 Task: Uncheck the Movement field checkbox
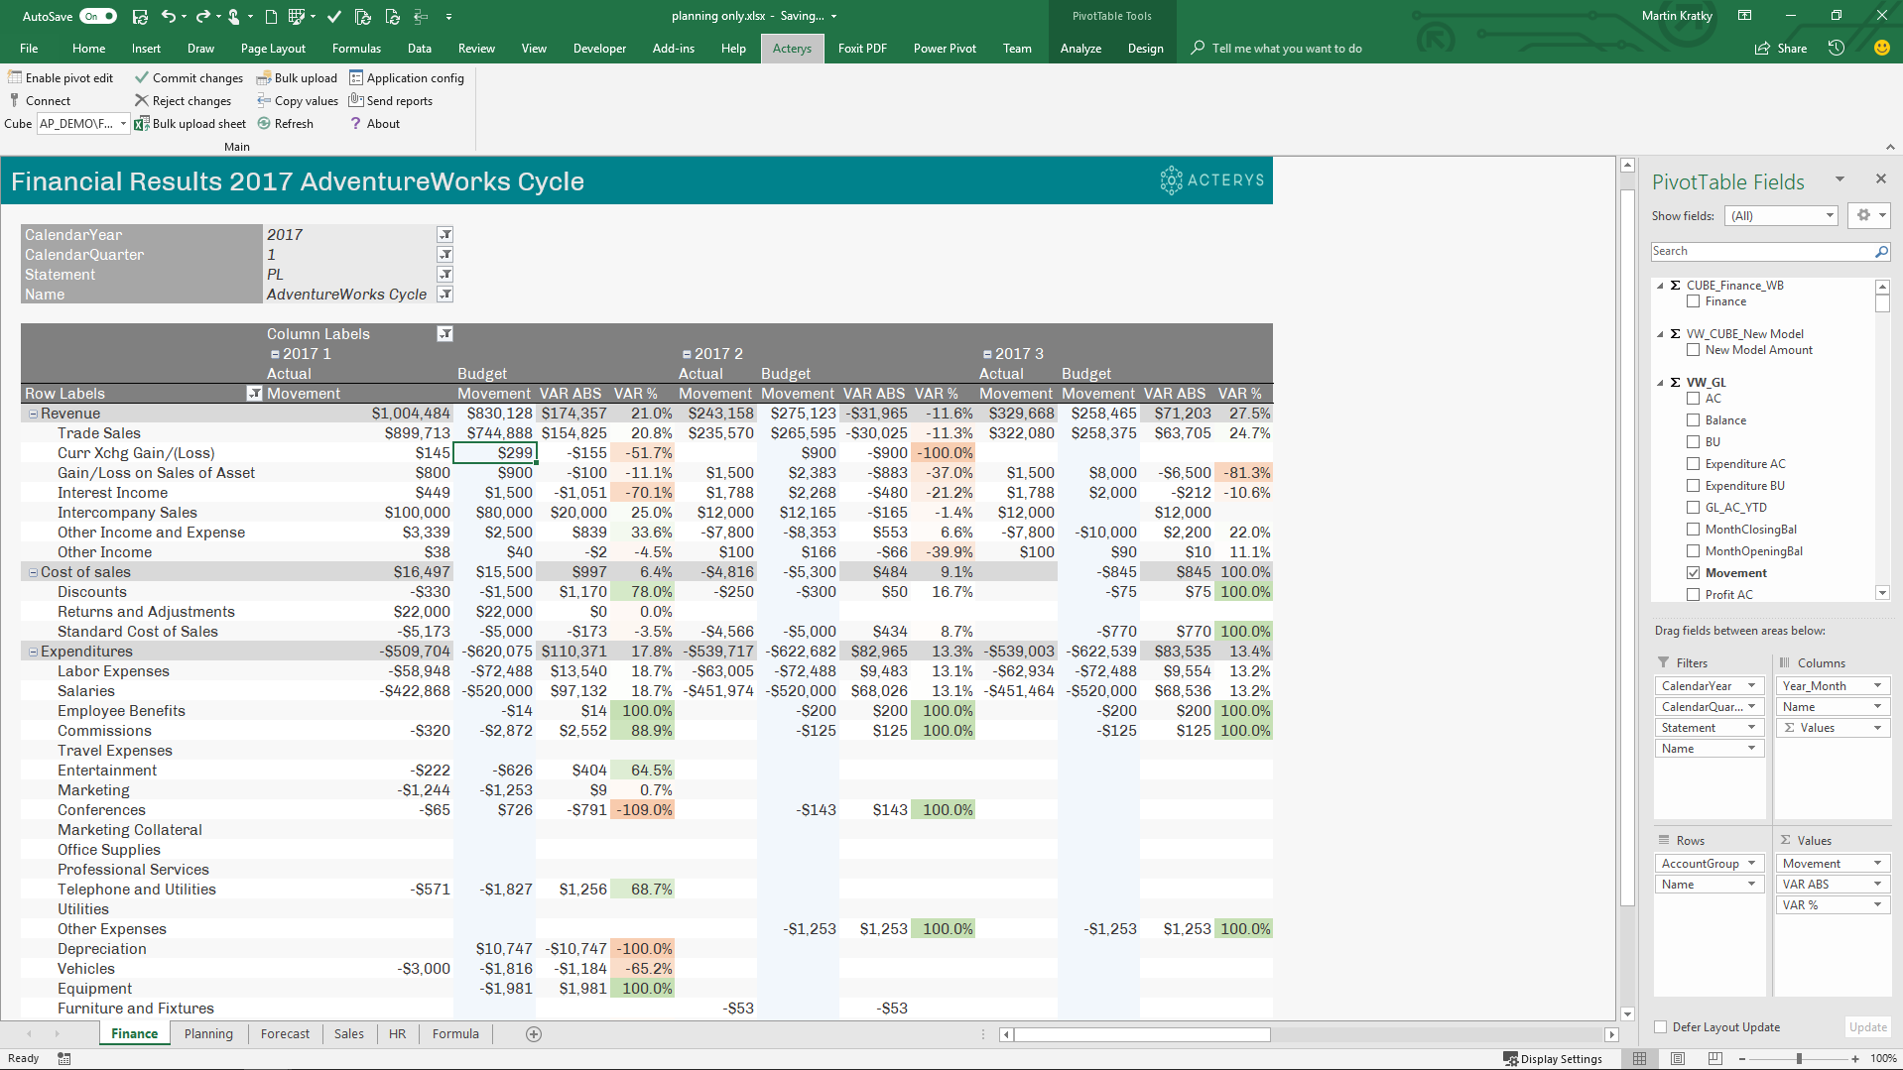(x=1694, y=573)
